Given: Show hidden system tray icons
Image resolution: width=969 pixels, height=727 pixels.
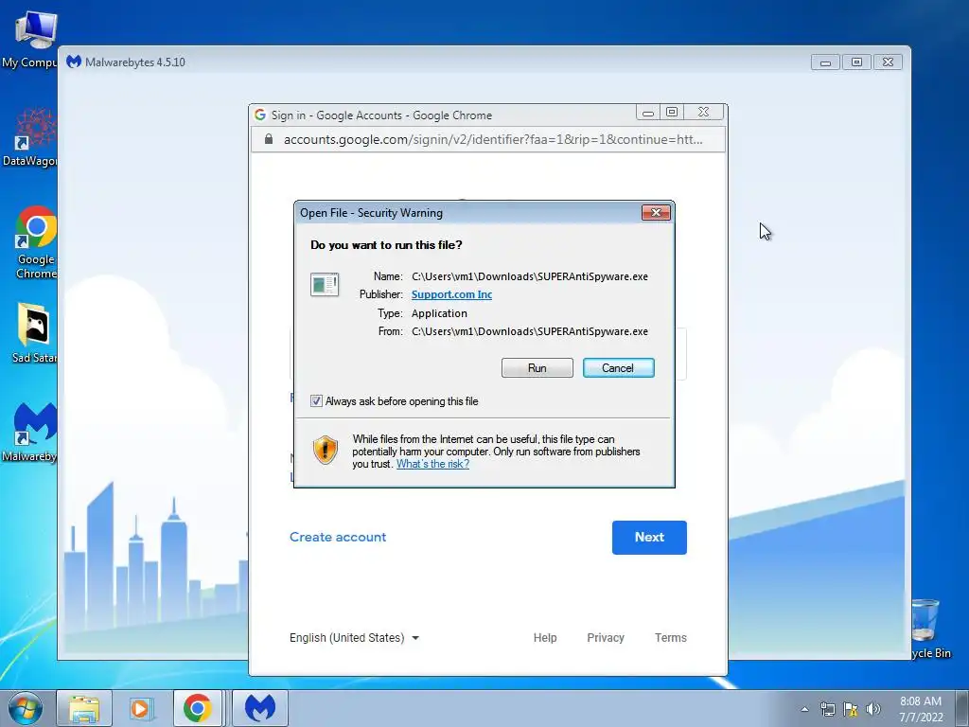Looking at the screenshot, I should click(804, 709).
